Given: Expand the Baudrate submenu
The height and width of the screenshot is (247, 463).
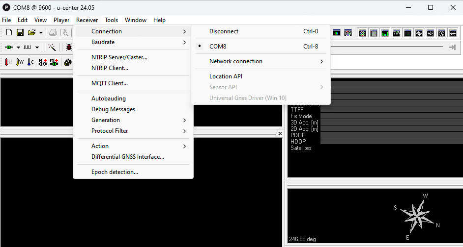Looking at the screenshot, I should (x=133, y=42).
